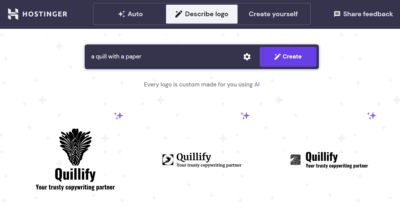Click the sparkle icon on the Auto tab
The width and height of the screenshot is (400, 208).
tap(122, 14)
